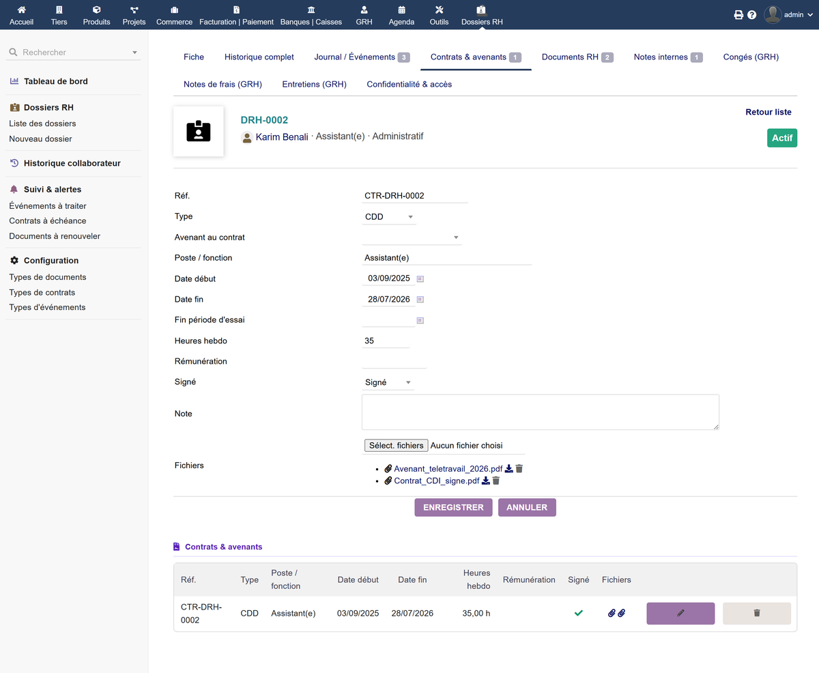Open the Projets top menu
This screenshot has width=819, height=673.
click(x=134, y=15)
